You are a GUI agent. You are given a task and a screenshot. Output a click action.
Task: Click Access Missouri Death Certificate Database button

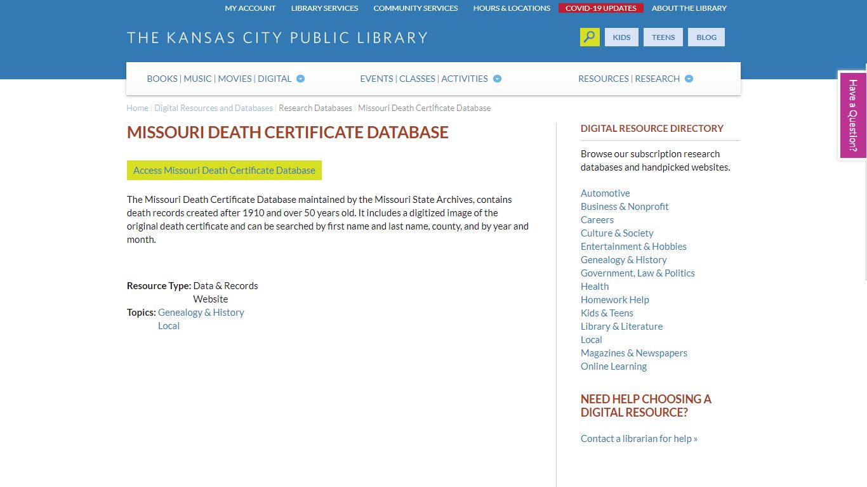click(224, 170)
